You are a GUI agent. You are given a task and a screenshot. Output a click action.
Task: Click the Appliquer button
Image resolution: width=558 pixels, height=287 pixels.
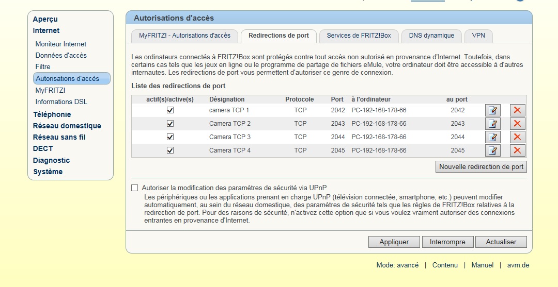[394, 242]
